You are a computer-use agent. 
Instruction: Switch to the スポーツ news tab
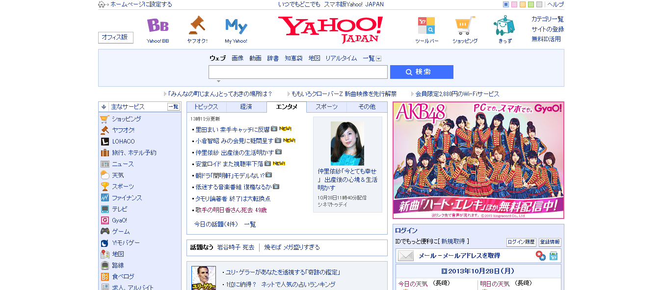coord(326,107)
